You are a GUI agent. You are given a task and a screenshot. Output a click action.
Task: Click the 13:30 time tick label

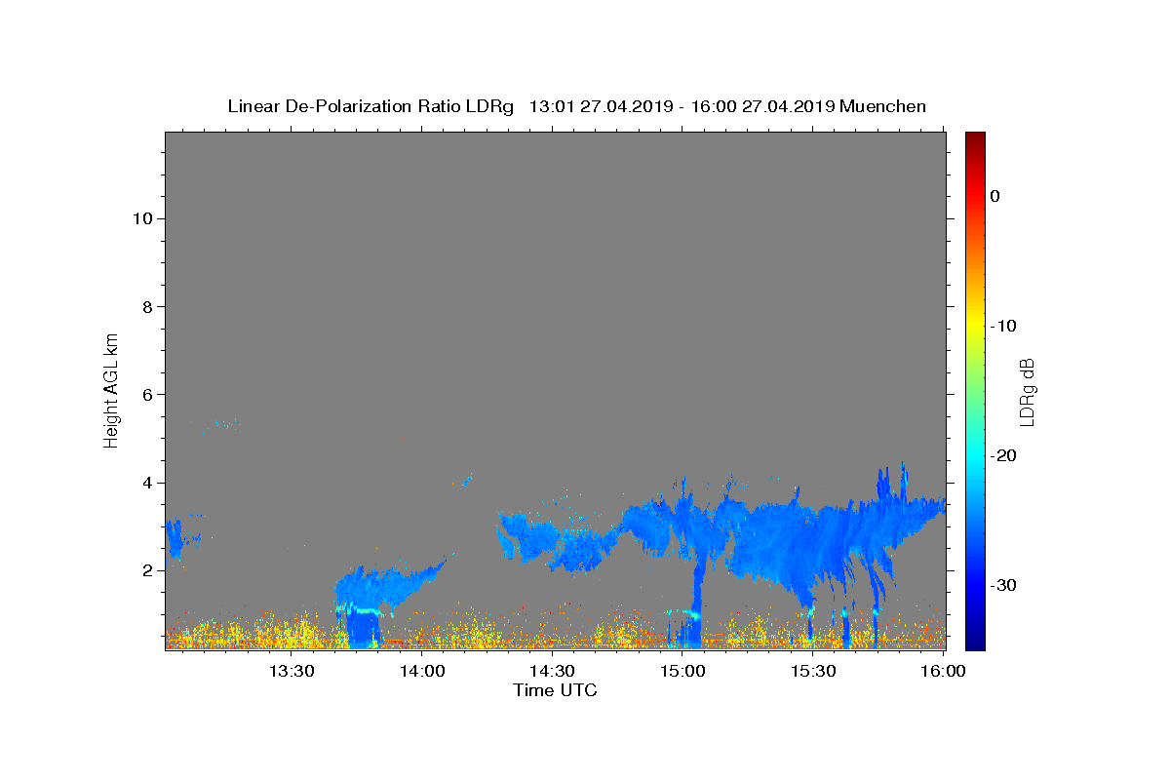pos(291,671)
